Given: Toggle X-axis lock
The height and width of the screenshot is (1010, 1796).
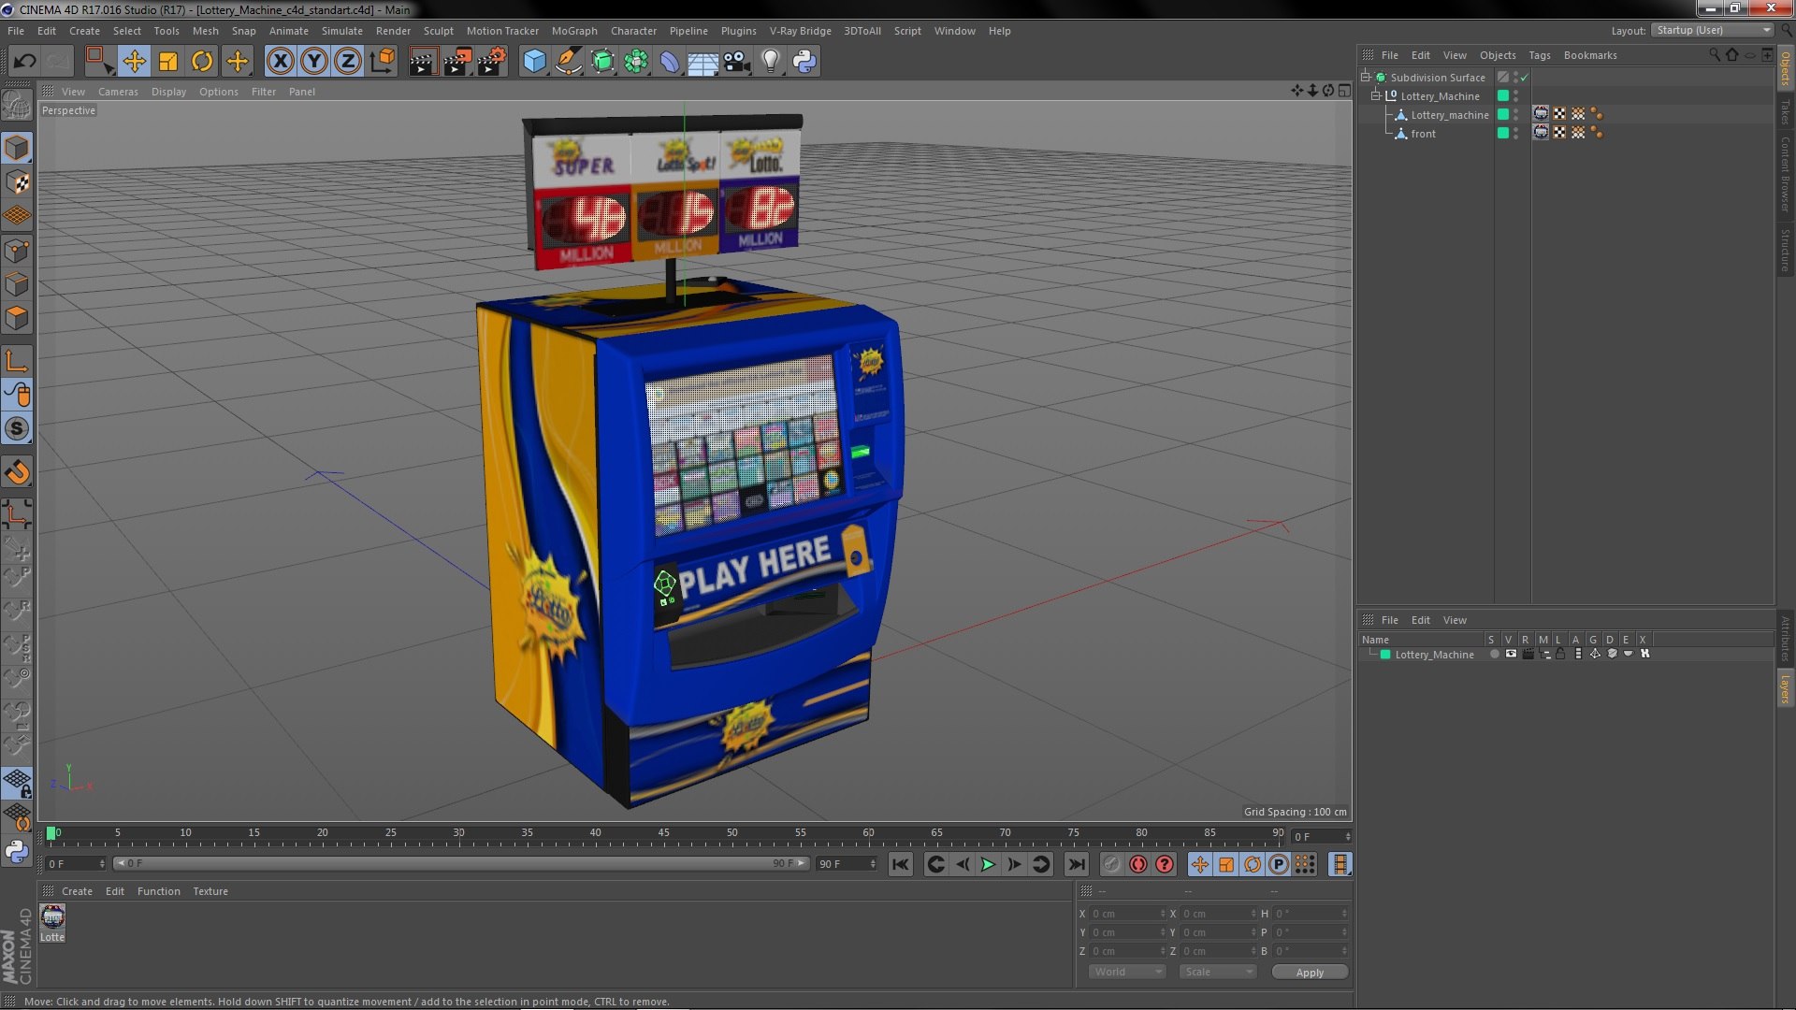Looking at the screenshot, I should point(280,62).
